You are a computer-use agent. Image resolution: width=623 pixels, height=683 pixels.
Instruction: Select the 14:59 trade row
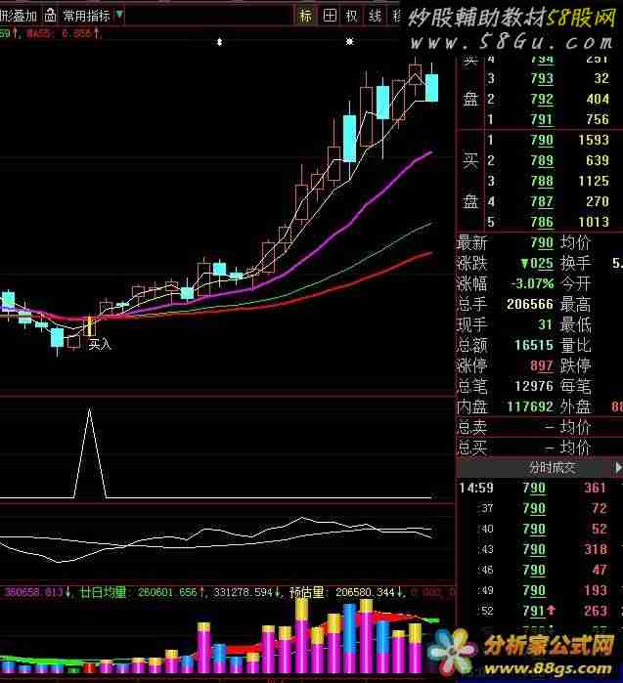pos(540,488)
